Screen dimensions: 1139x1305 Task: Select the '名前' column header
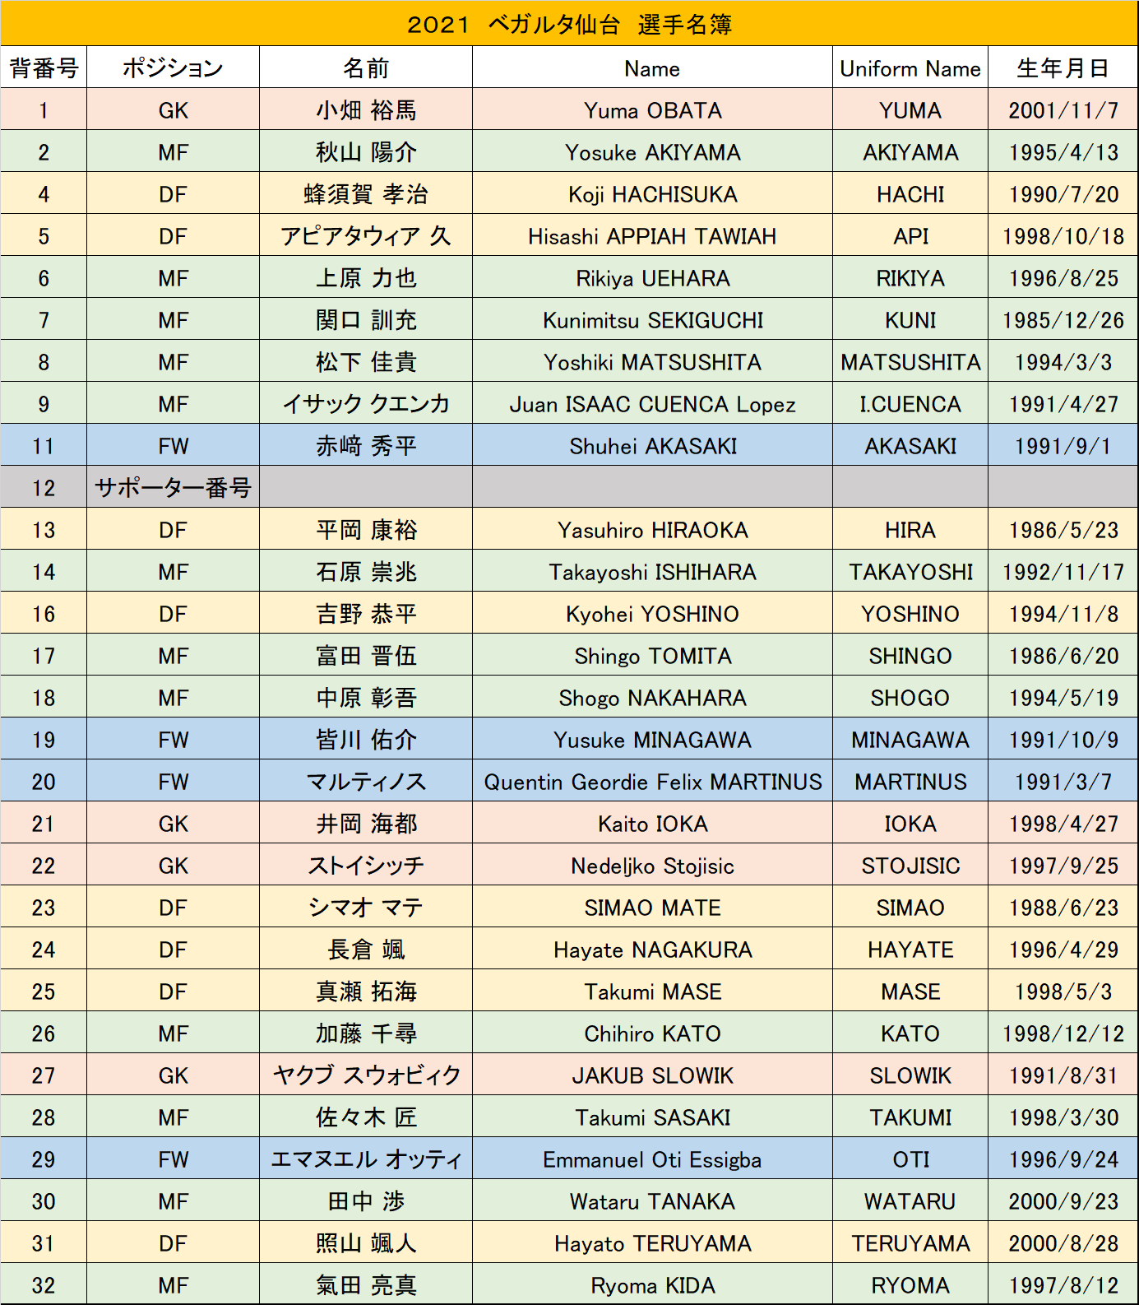coord(366,67)
